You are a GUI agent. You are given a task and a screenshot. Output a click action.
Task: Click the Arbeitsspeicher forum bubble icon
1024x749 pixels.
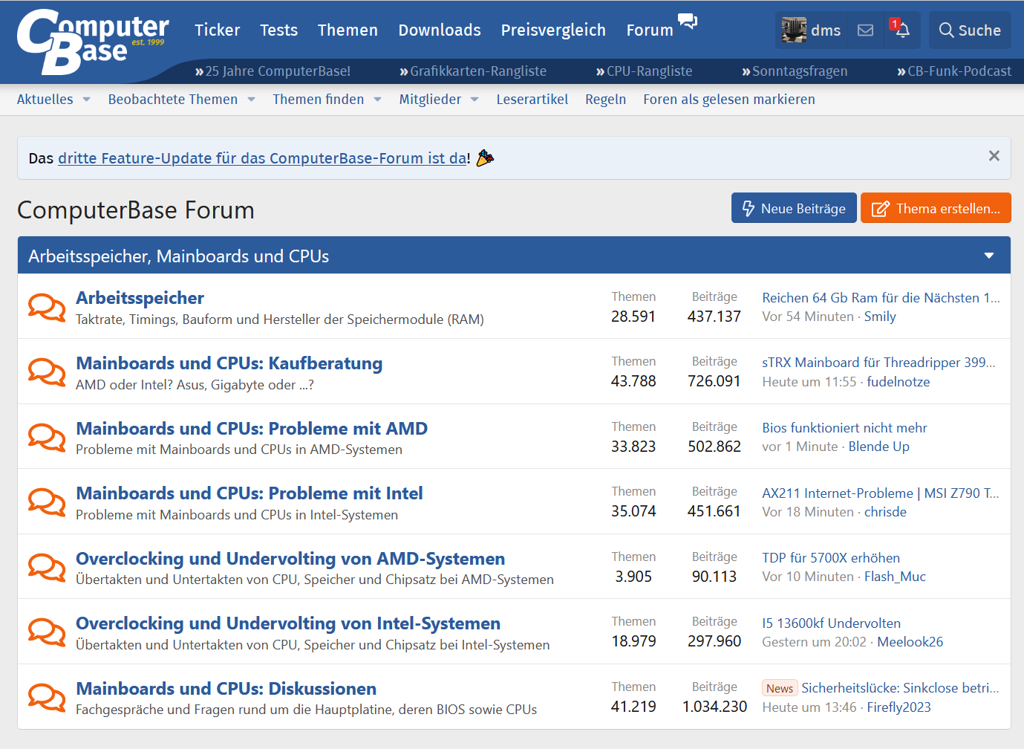(x=47, y=307)
